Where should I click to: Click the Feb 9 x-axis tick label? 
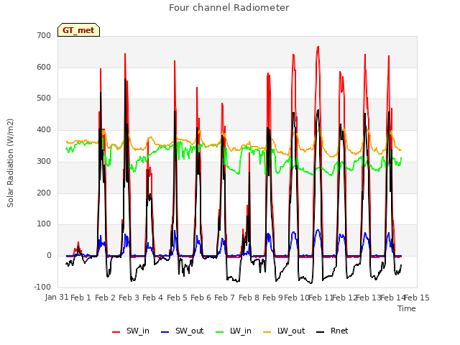point(272,298)
